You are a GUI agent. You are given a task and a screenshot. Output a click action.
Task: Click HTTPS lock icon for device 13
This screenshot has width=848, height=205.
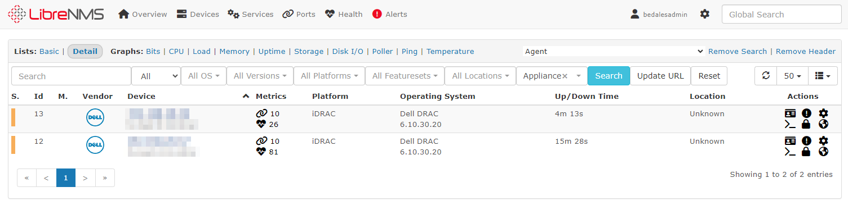806,124
